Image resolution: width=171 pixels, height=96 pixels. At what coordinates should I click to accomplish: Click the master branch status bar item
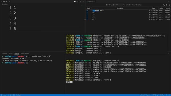pos(4,95)
